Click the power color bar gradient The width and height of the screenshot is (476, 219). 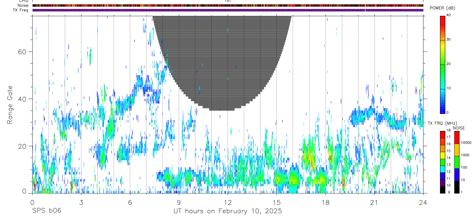click(443, 64)
